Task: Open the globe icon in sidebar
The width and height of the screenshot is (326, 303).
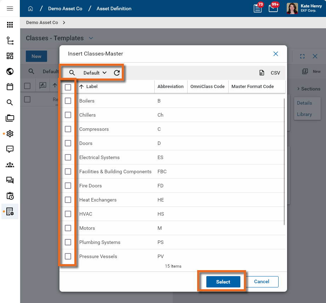Action: tap(10, 71)
